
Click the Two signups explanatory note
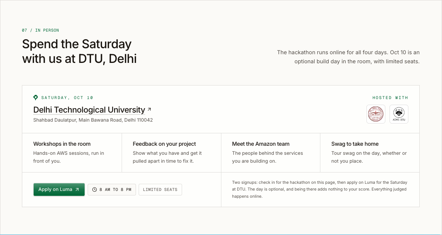tap(320, 189)
